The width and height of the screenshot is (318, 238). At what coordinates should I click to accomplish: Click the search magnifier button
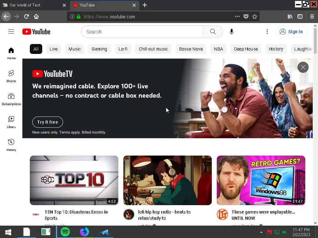tap(213, 32)
